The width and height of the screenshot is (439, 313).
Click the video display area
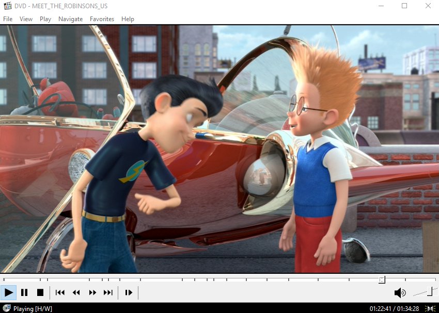pos(219,149)
